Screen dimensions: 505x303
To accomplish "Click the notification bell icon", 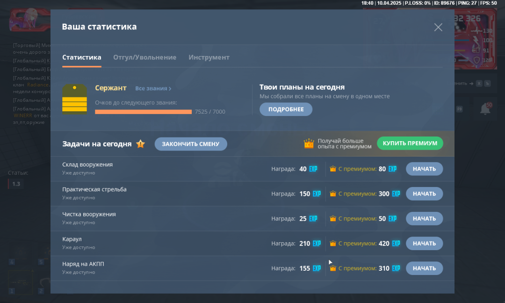I will (x=484, y=109).
